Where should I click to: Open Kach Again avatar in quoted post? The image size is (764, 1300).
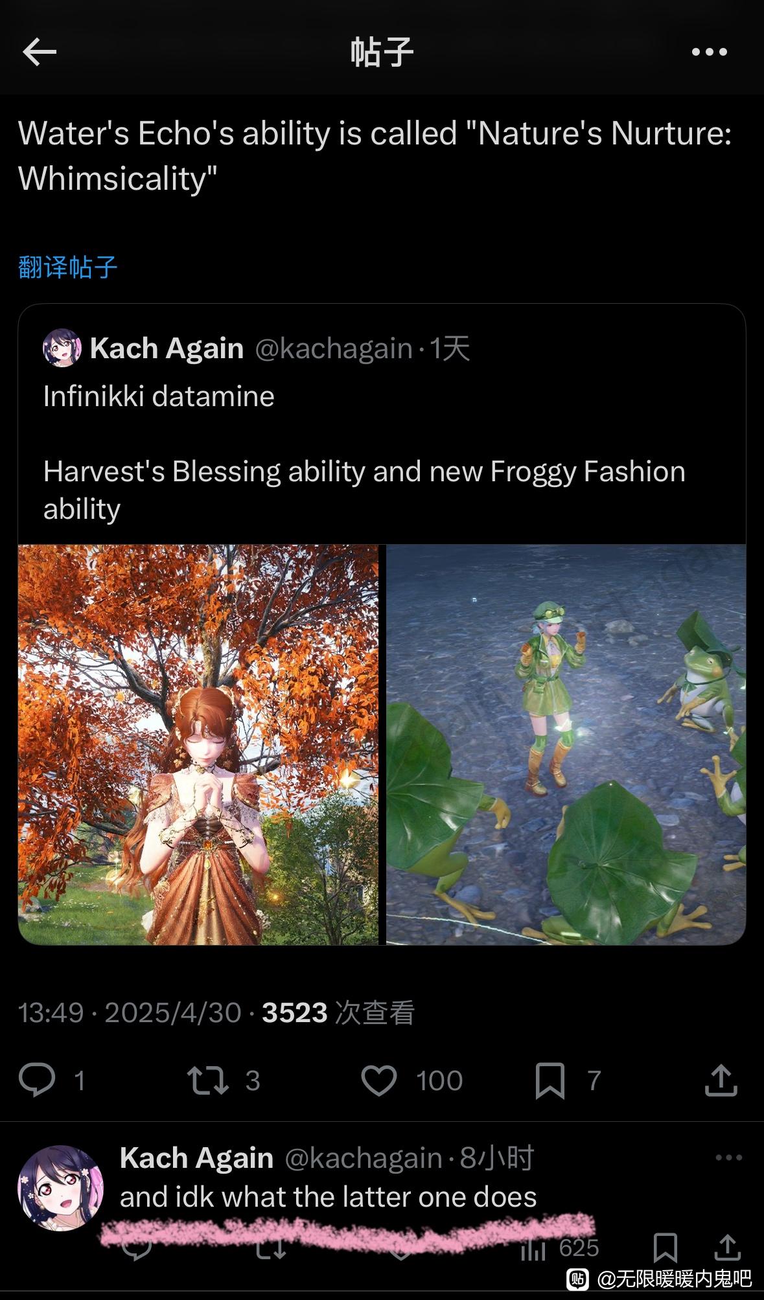62,348
